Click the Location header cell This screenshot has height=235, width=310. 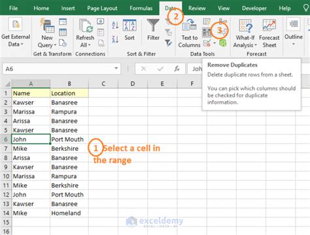[x=69, y=93]
